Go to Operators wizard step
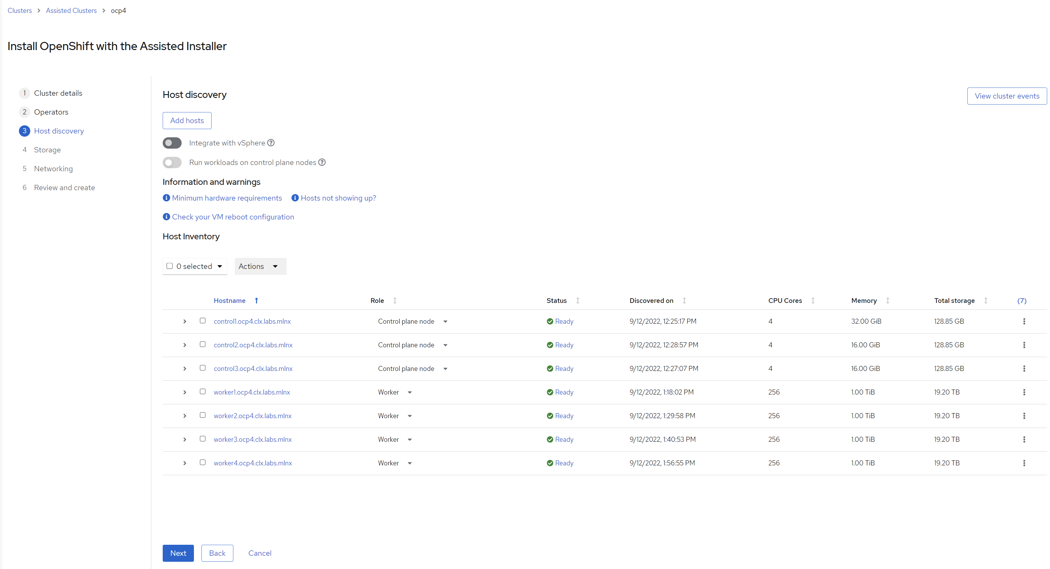This screenshot has width=1050, height=569. click(x=44, y=112)
